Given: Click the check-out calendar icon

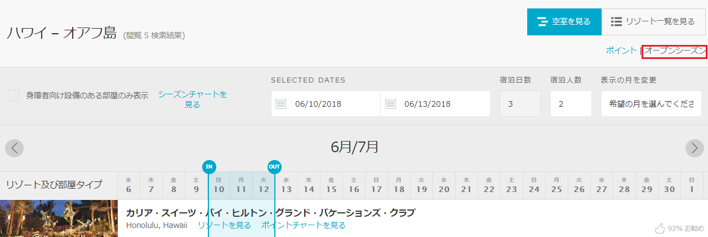Looking at the screenshot, I should [391, 104].
